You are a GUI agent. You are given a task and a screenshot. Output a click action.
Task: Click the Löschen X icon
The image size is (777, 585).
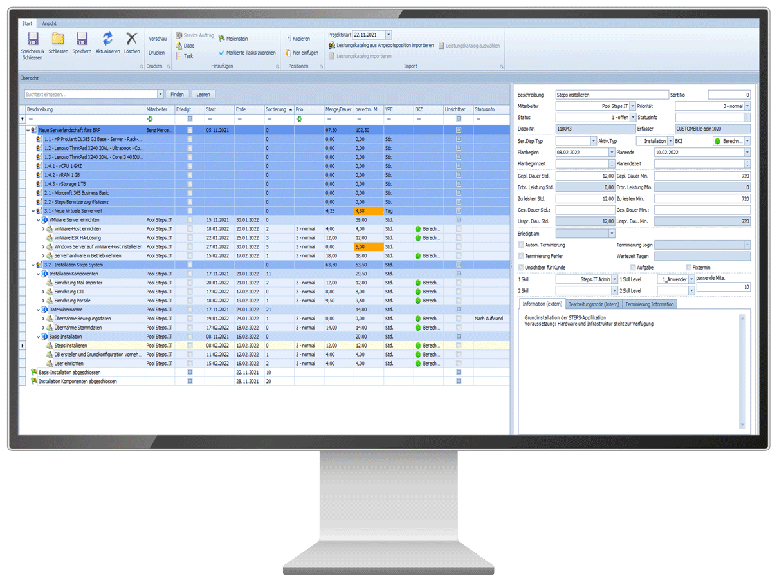[x=132, y=39]
